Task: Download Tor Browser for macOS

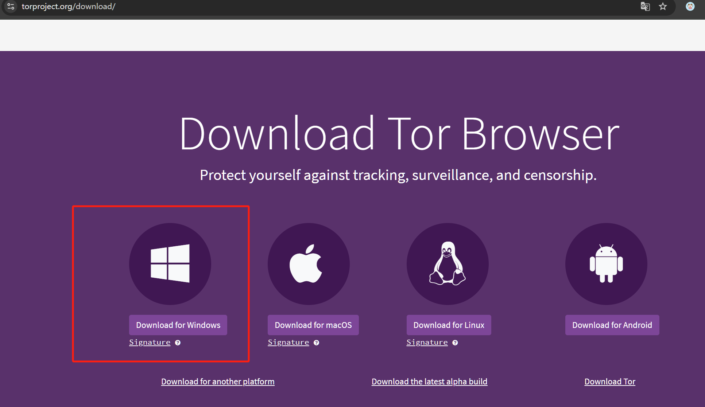Action: [313, 325]
